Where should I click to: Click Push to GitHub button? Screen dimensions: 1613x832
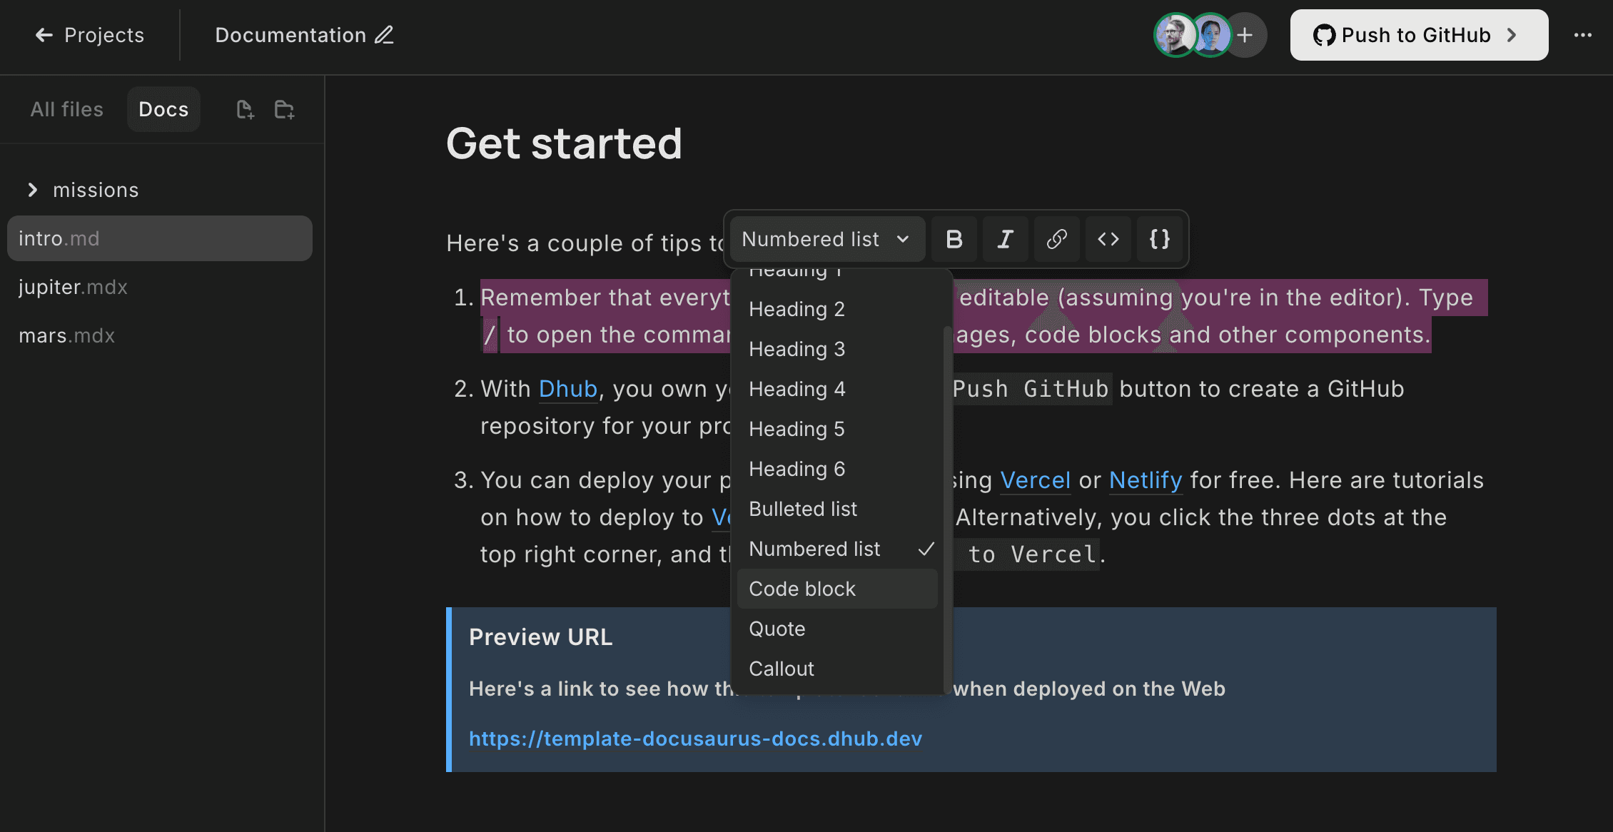coord(1418,35)
